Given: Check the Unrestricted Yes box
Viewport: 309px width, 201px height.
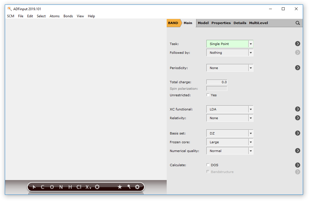Looking at the screenshot, I should click(x=208, y=95).
